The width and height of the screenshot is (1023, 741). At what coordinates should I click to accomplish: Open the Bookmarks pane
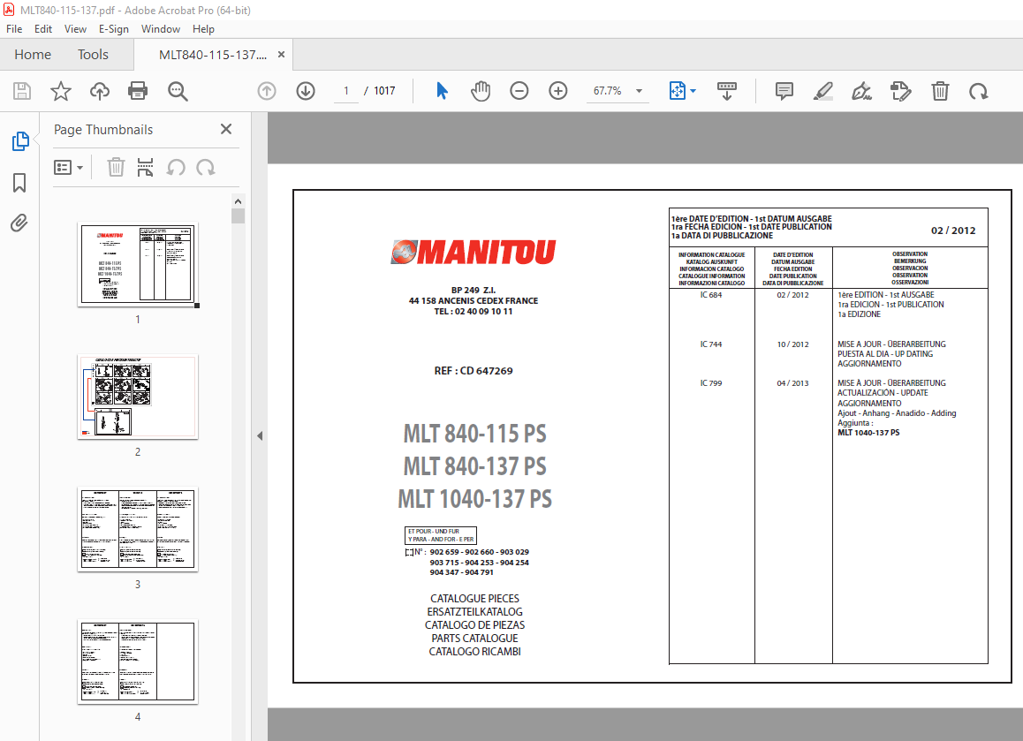point(19,183)
